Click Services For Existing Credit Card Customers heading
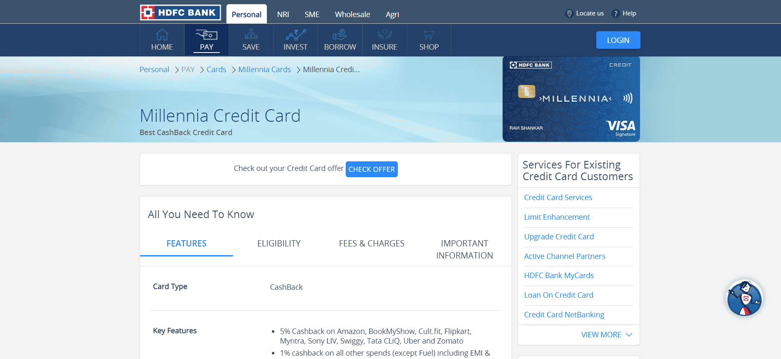Image resolution: width=781 pixels, height=359 pixels. [578, 171]
